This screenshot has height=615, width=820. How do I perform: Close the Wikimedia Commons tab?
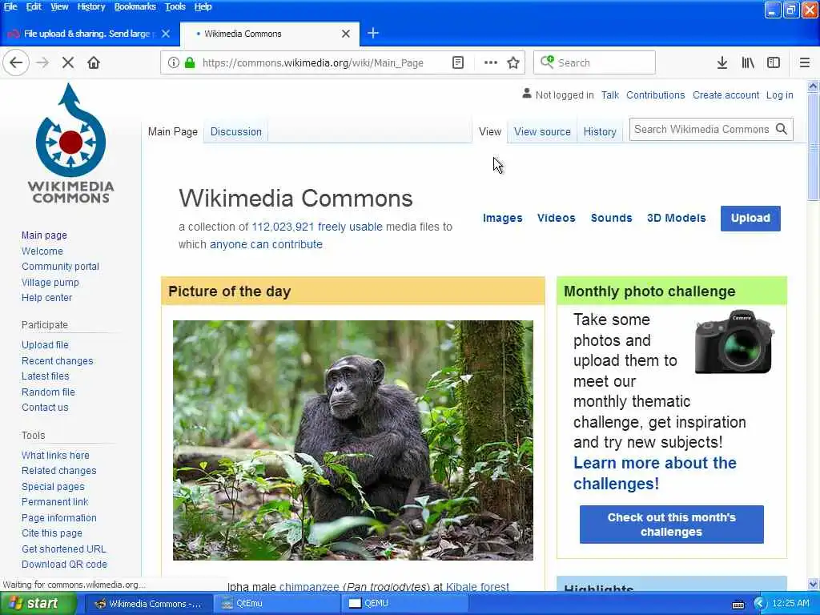346,34
